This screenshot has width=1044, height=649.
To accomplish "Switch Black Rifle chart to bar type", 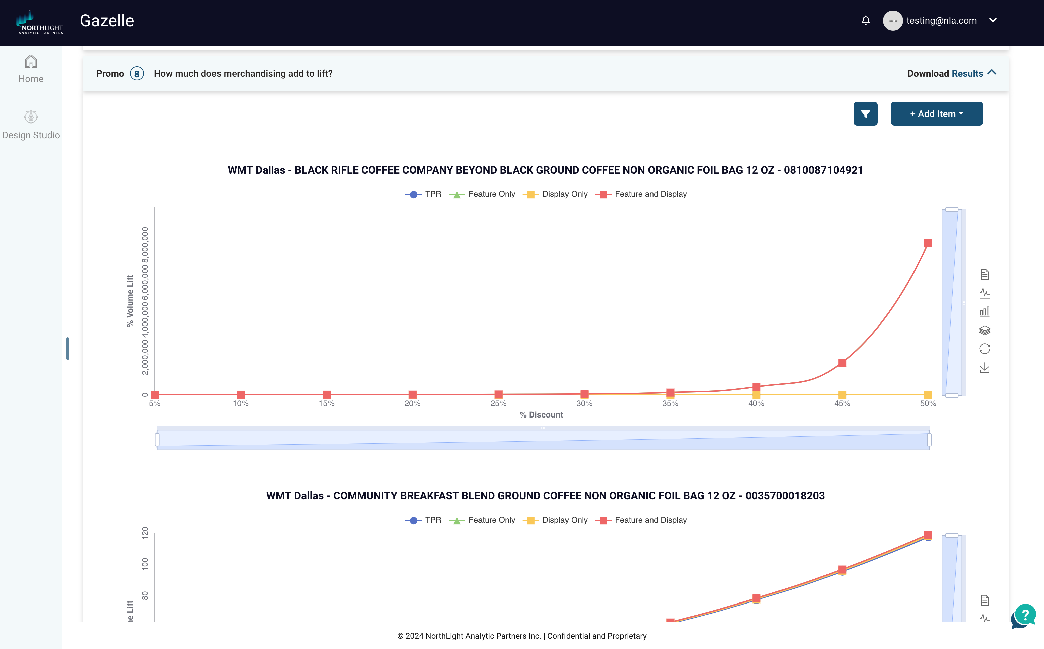I will click(x=984, y=312).
